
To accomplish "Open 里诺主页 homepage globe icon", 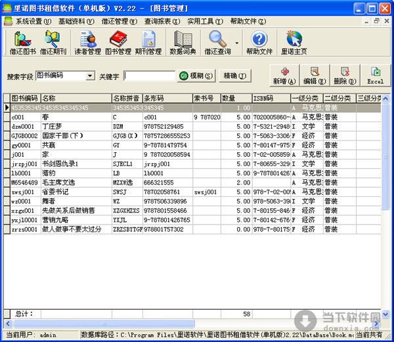I will 294,43.
